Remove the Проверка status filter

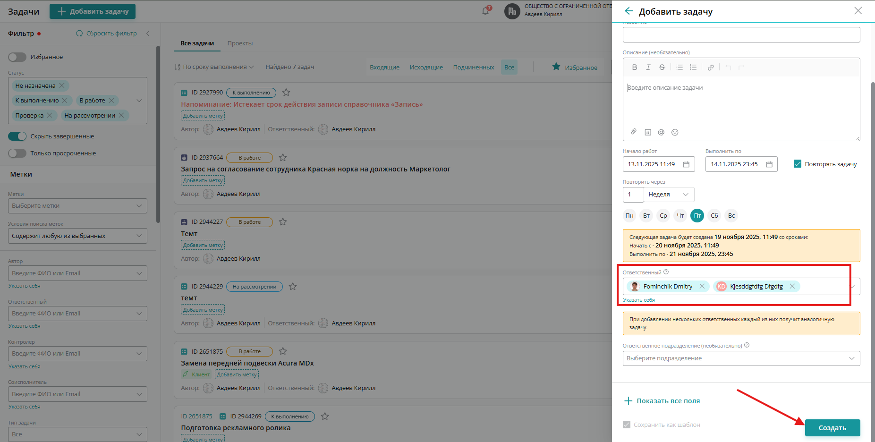pyautogui.click(x=50, y=115)
